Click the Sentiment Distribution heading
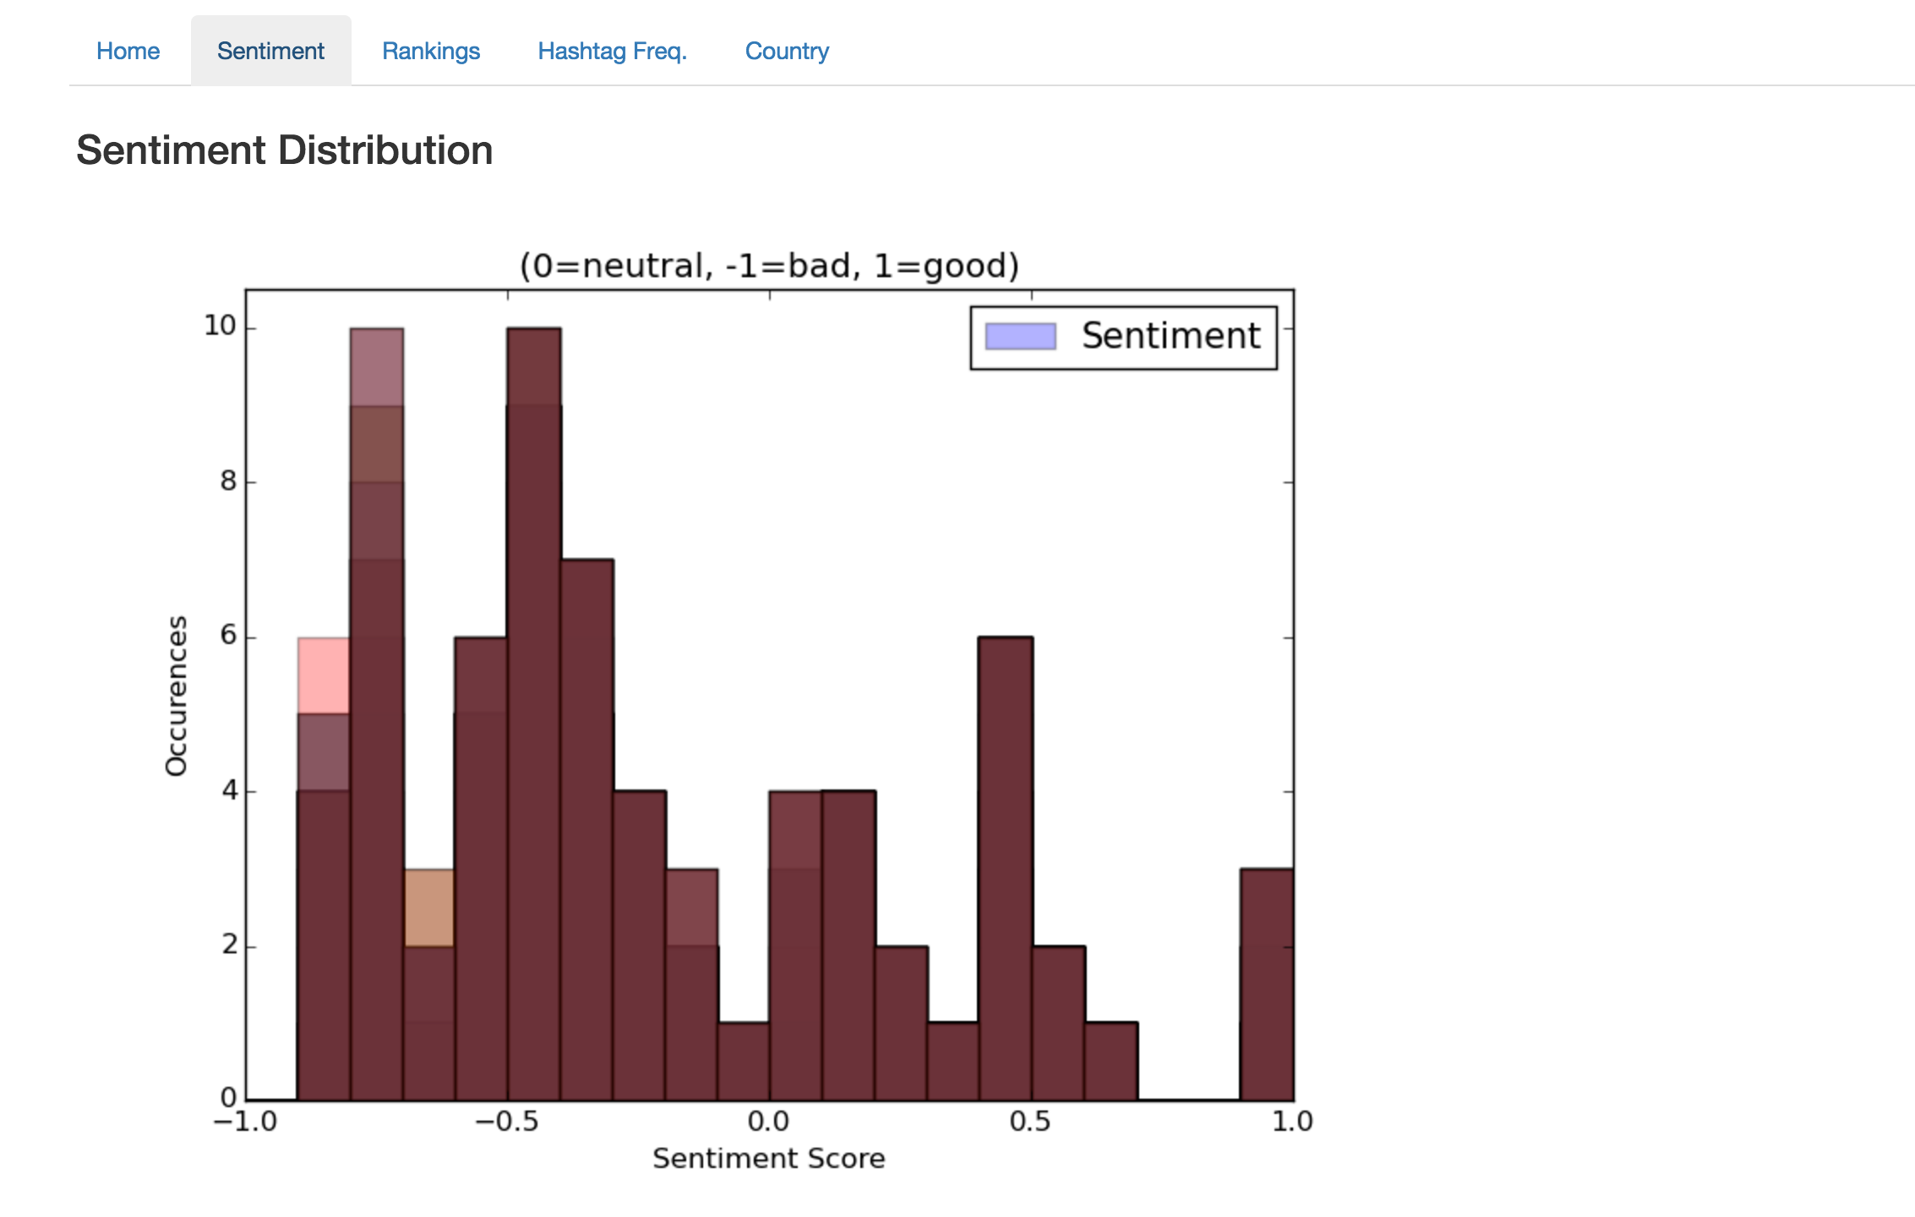 [x=284, y=150]
